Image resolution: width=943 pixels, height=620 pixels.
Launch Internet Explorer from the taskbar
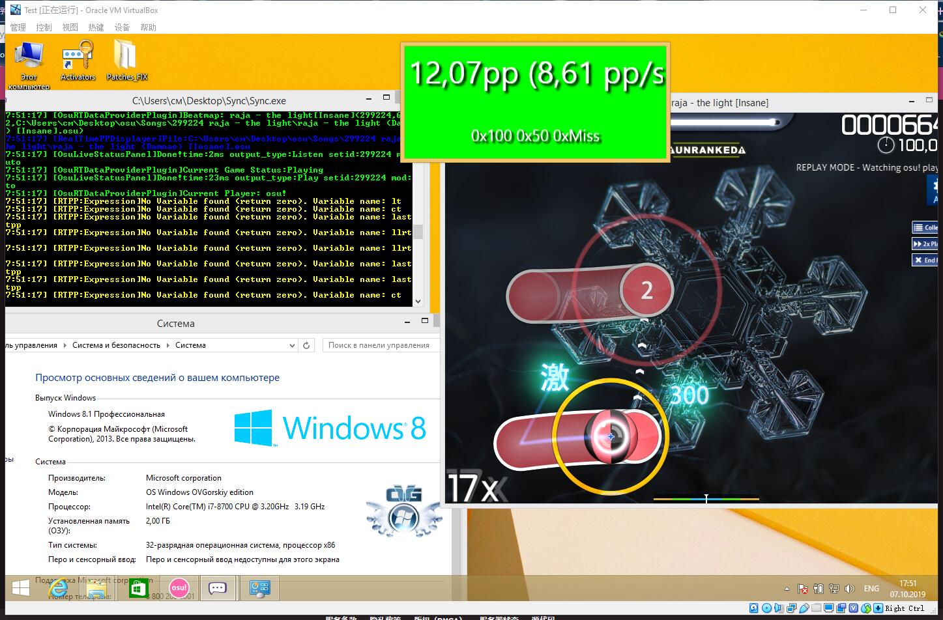pyautogui.click(x=59, y=589)
